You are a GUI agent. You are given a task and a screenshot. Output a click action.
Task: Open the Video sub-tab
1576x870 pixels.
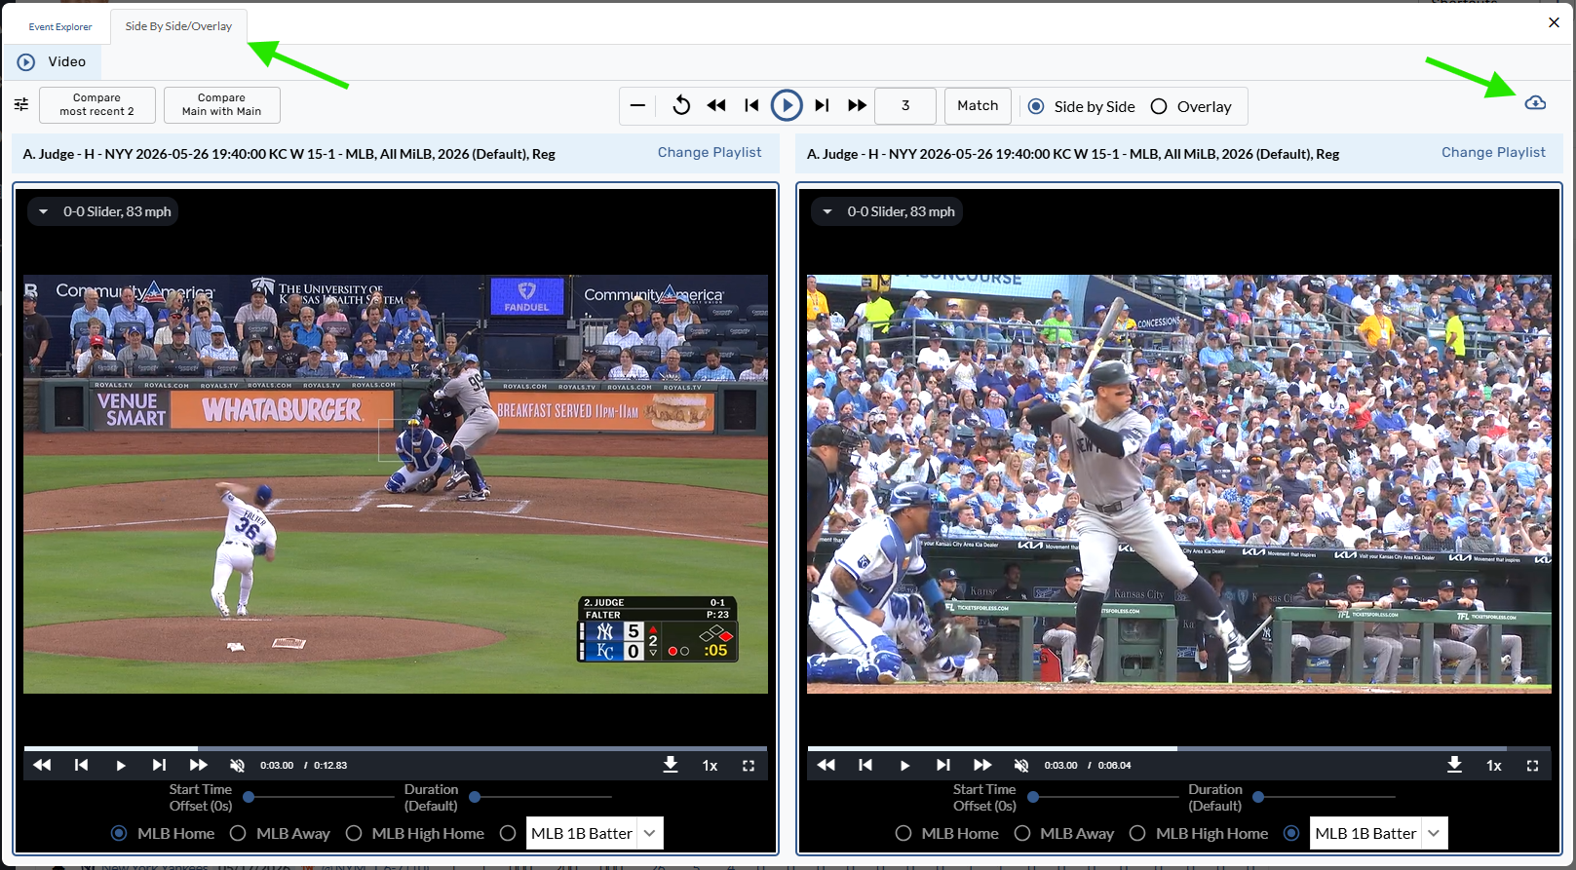pyautogui.click(x=52, y=61)
